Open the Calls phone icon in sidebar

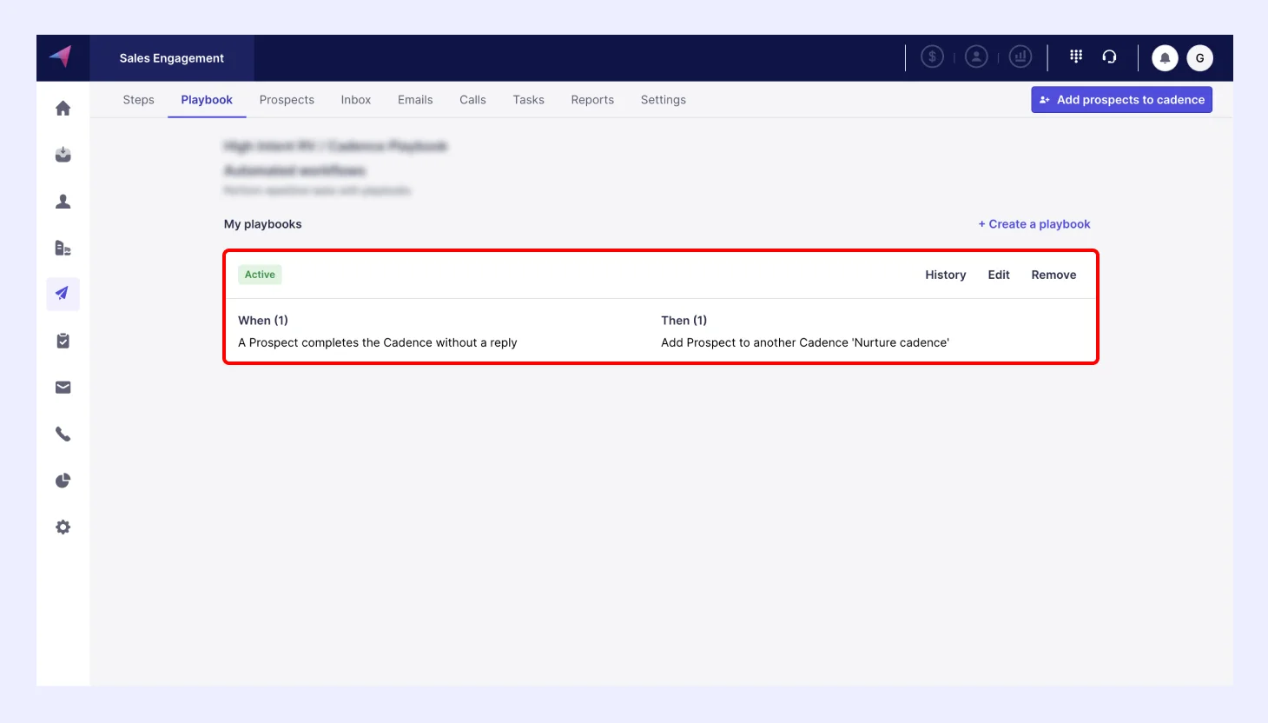coord(62,433)
